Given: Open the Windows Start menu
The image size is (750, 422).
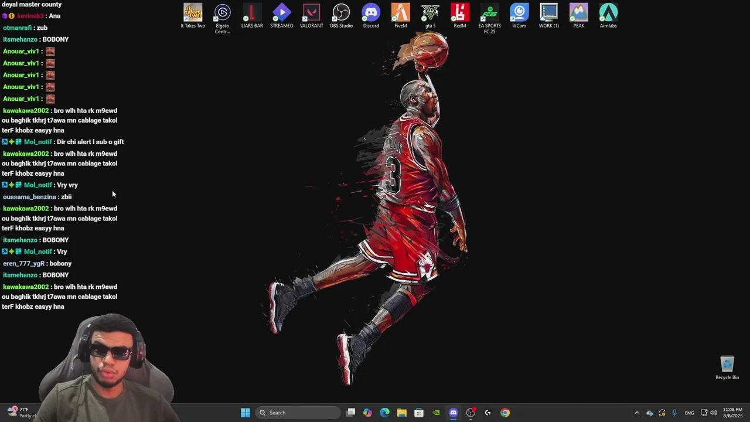Looking at the screenshot, I should click(x=246, y=413).
